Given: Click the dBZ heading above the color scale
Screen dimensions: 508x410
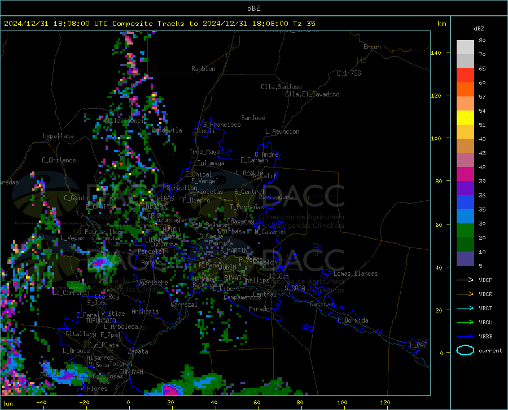Looking at the screenshot, I should click(479, 28).
